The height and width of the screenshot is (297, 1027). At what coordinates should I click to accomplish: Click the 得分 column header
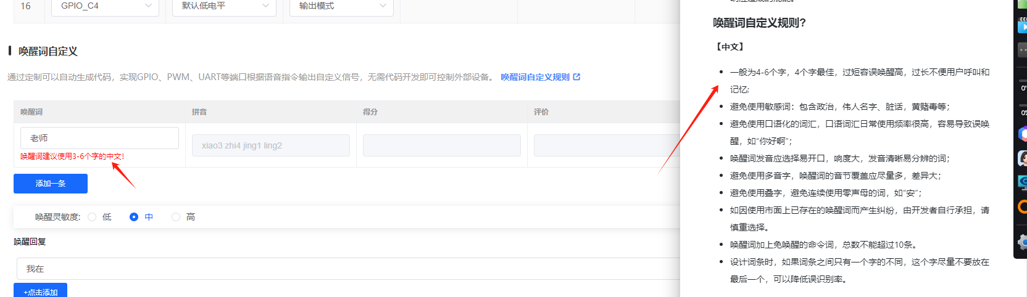click(370, 112)
